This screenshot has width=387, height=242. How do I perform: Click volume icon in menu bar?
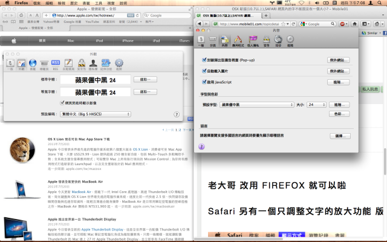[317, 3]
